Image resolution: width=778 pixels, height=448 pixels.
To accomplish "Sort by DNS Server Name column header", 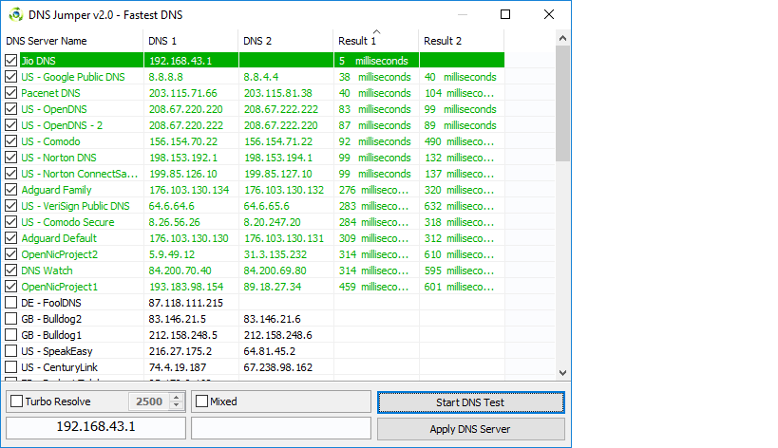I will [x=72, y=41].
